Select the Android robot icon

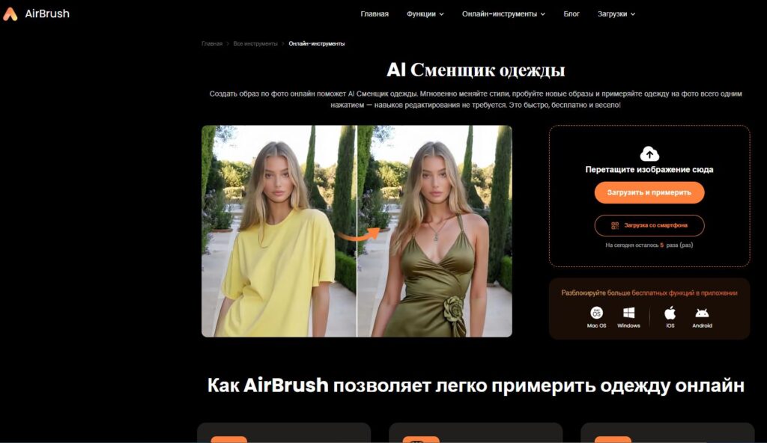click(x=702, y=313)
